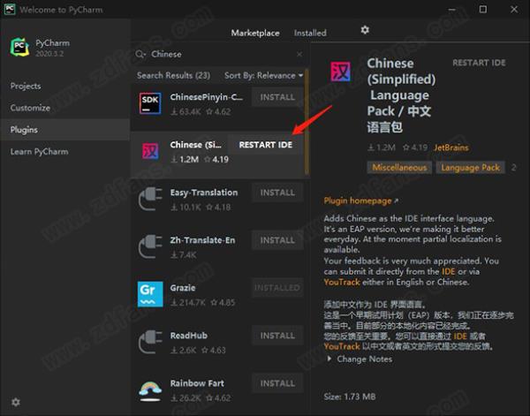The width and height of the screenshot is (530, 416).
Task: Focus the plugin search field containing Chinese
Action: (220, 54)
